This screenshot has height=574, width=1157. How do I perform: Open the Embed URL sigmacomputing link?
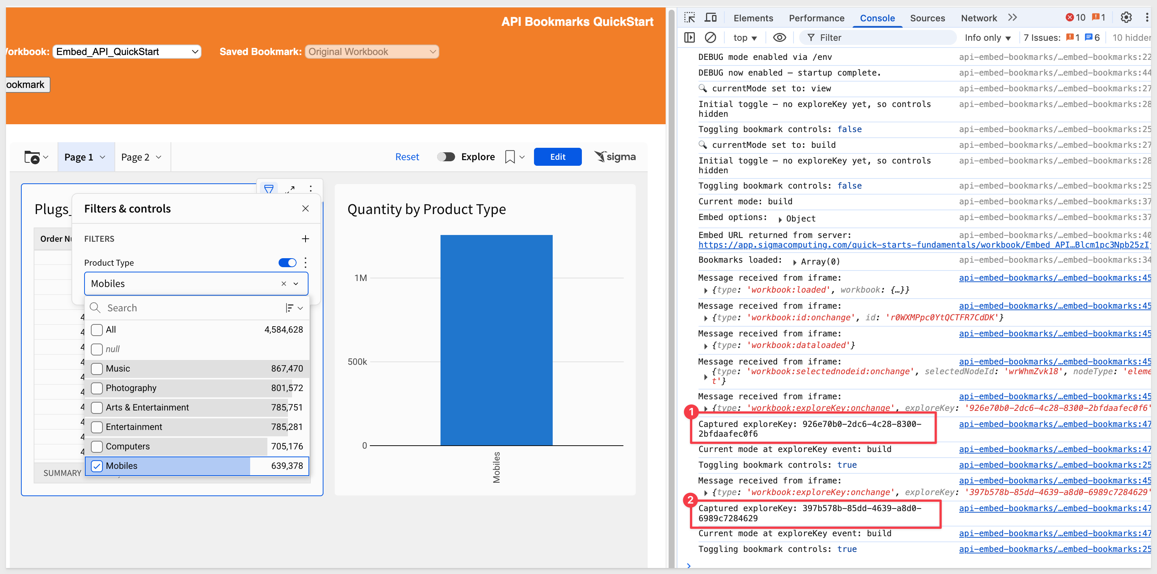coord(924,245)
